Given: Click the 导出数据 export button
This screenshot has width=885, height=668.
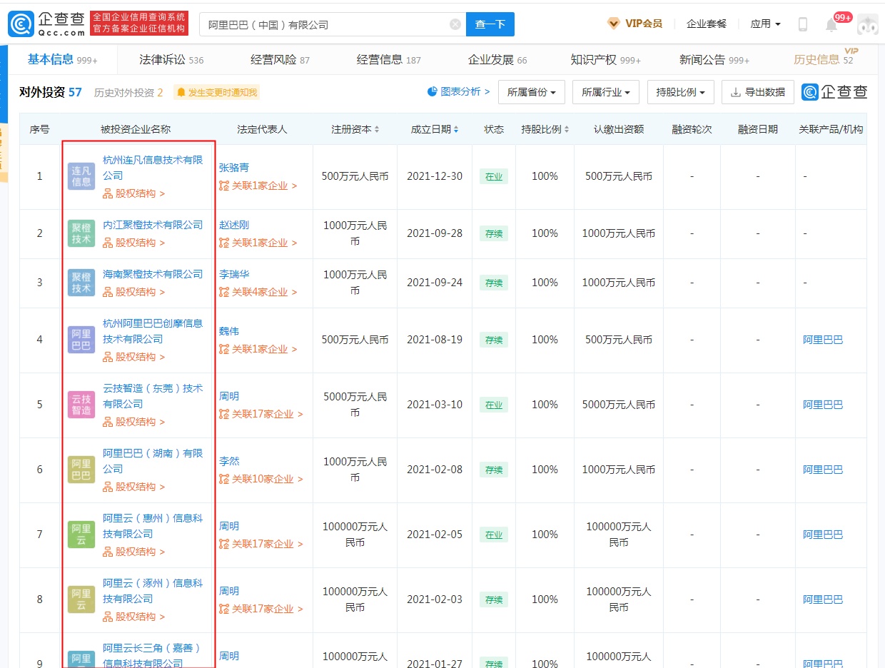Looking at the screenshot, I should click(x=758, y=92).
